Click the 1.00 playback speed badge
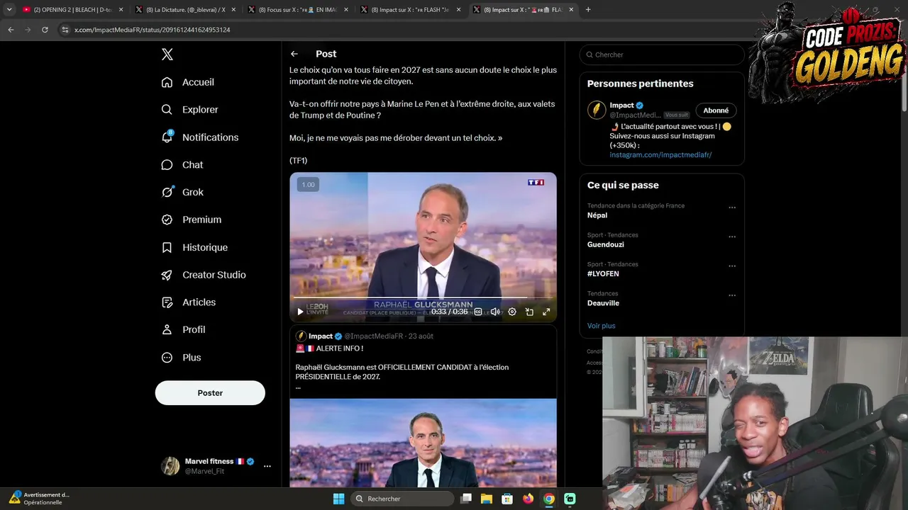 coord(308,185)
